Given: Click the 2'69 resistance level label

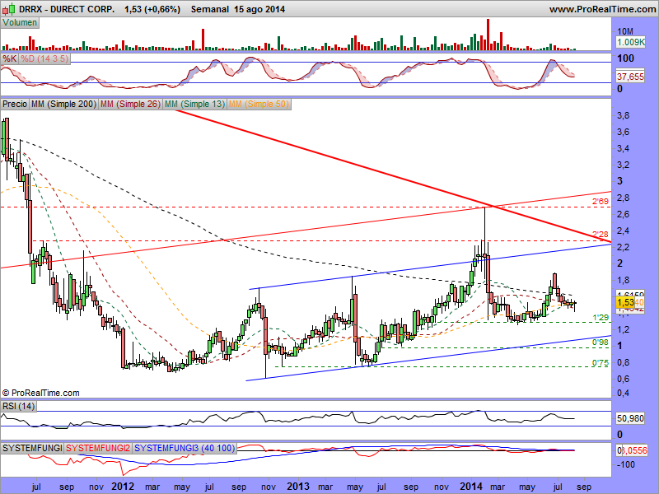Looking at the screenshot, I should click(x=601, y=202).
